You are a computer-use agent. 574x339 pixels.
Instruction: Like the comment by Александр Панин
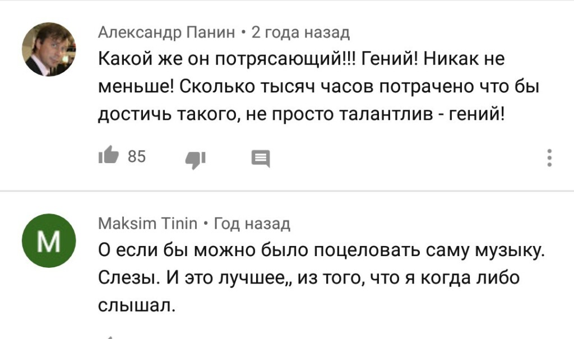tap(107, 157)
